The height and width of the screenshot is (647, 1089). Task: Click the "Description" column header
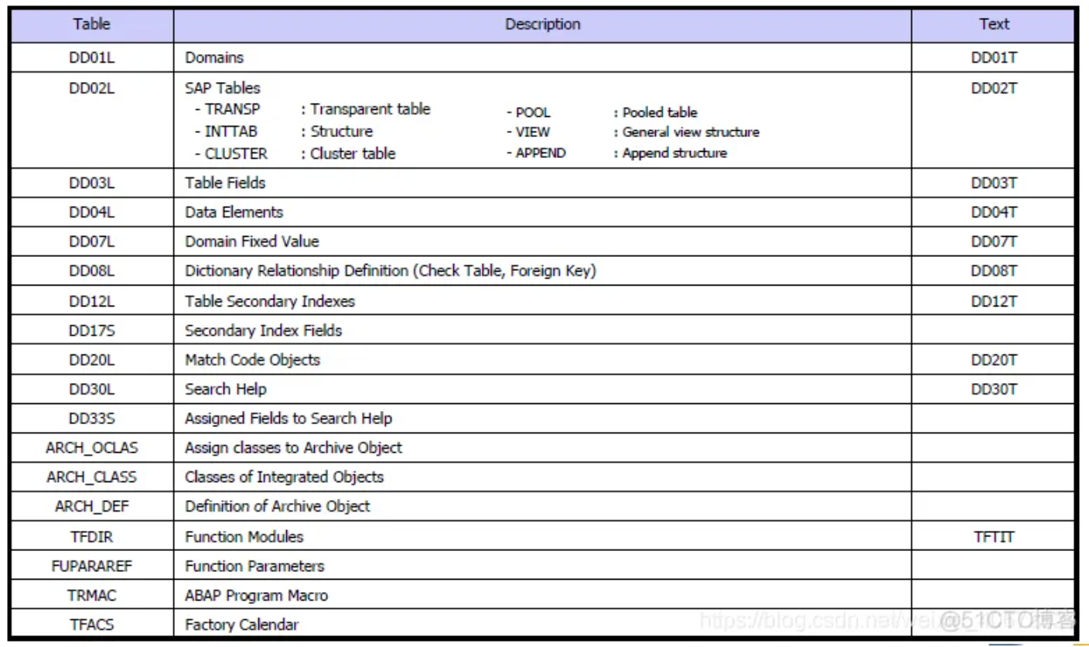542,24
